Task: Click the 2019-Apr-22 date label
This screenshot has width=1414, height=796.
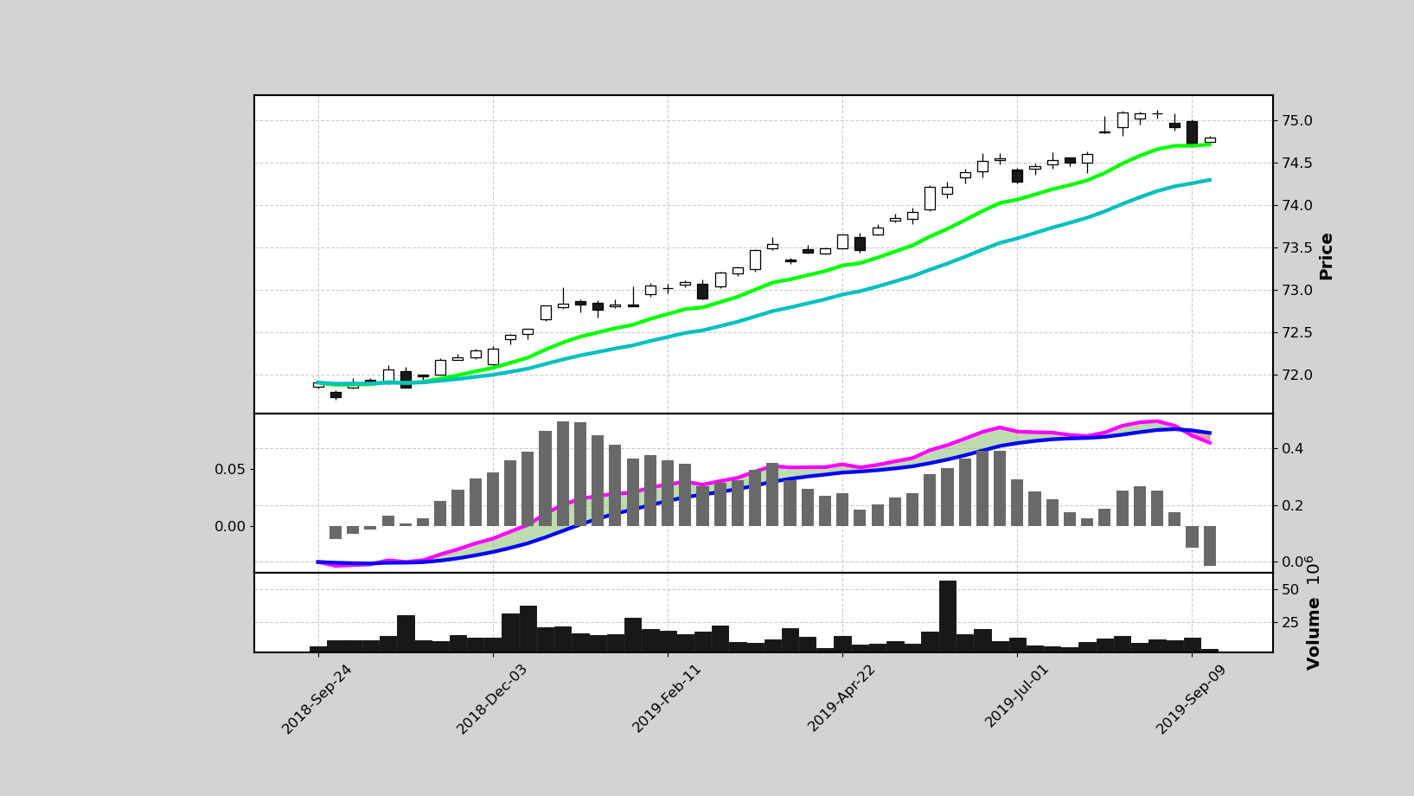Action: point(841,699)
